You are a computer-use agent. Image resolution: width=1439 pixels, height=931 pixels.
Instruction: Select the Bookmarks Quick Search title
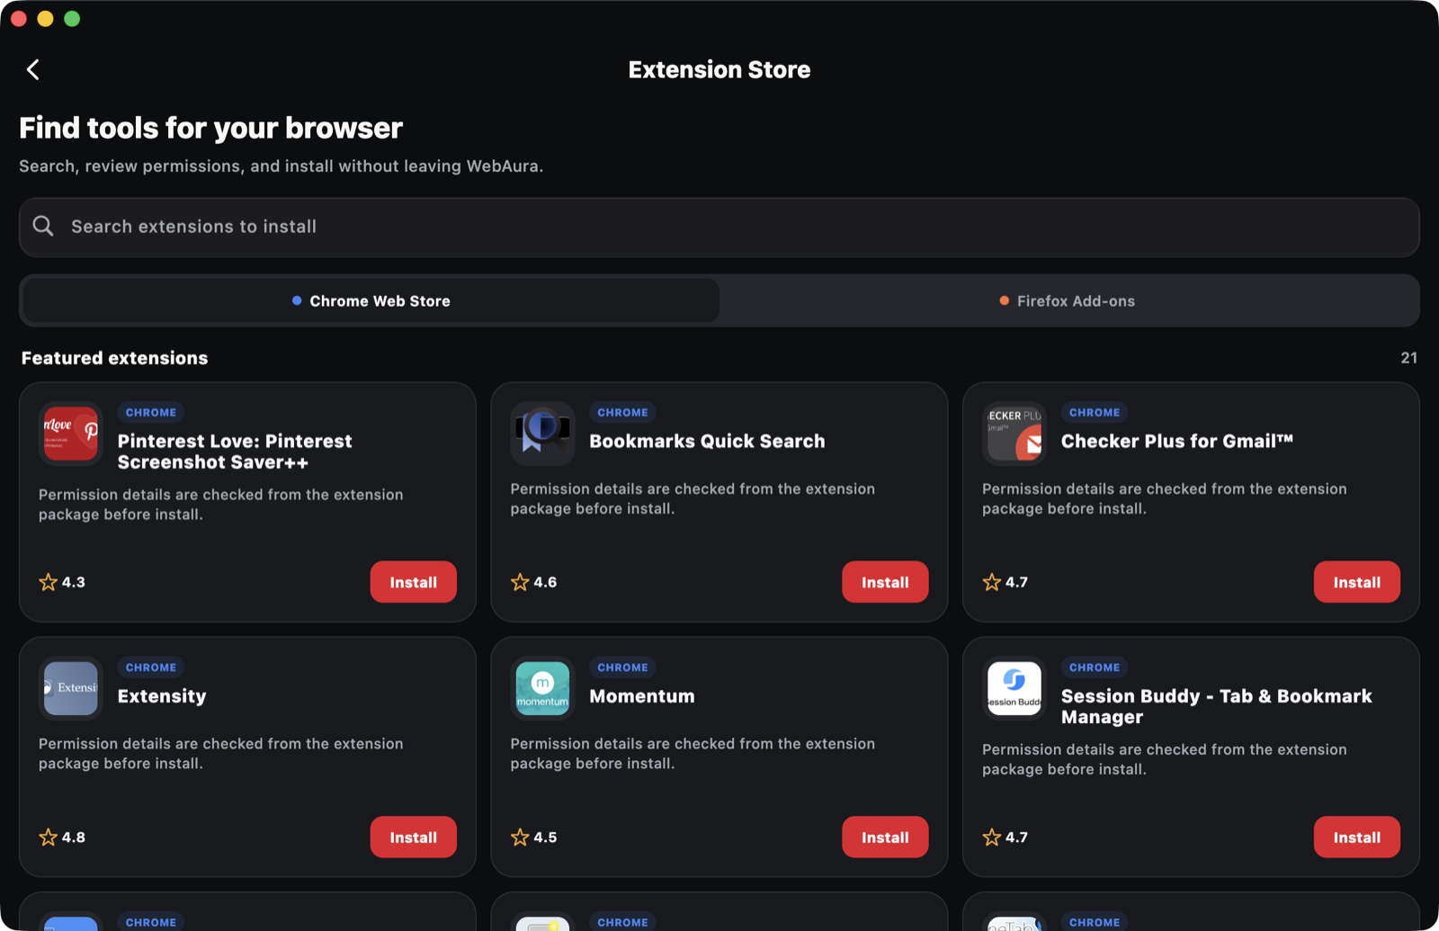[707, 441]
